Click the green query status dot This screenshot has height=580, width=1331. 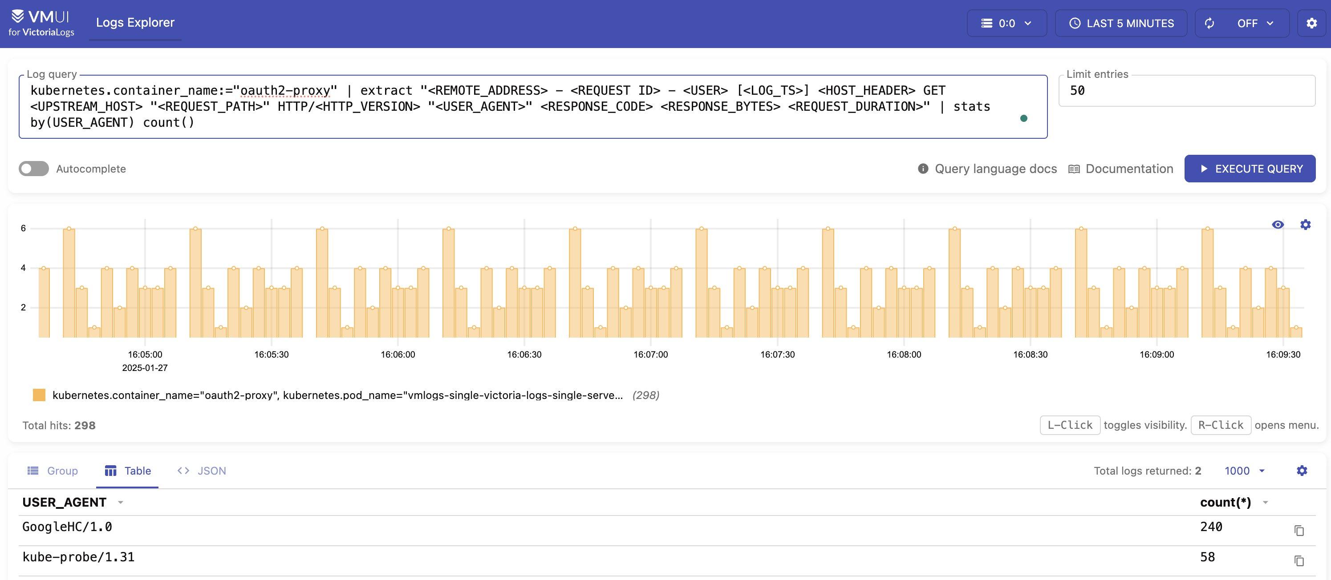[1023, 118]
